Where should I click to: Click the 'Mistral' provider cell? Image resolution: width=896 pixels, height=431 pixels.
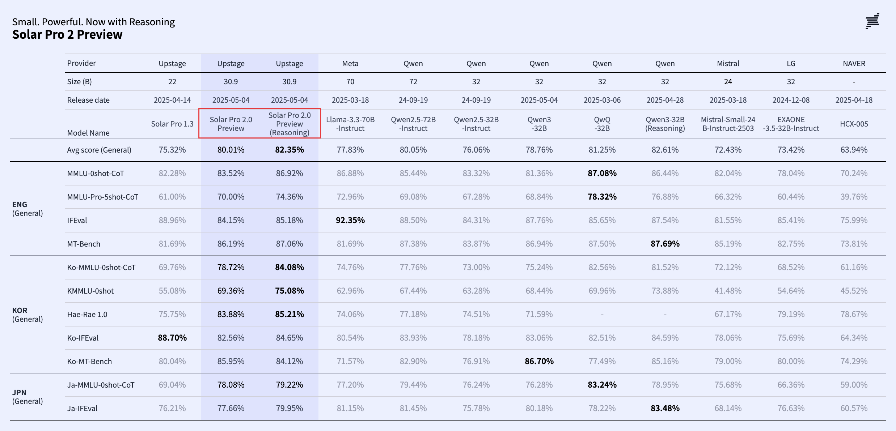tap(728, 64)
